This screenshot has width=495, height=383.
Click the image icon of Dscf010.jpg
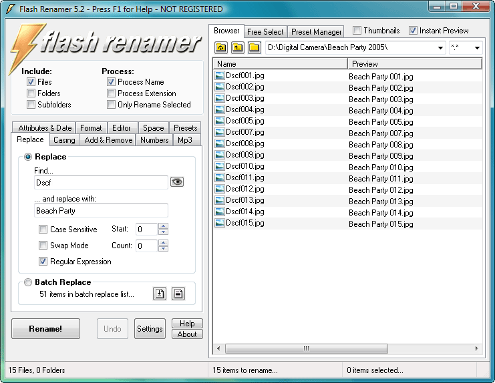[x=219, y=166]
